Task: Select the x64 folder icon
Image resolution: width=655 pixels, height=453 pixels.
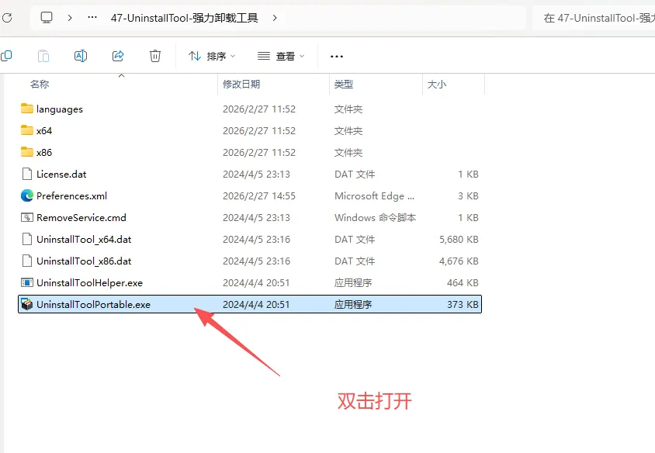Action: [26, 130]
